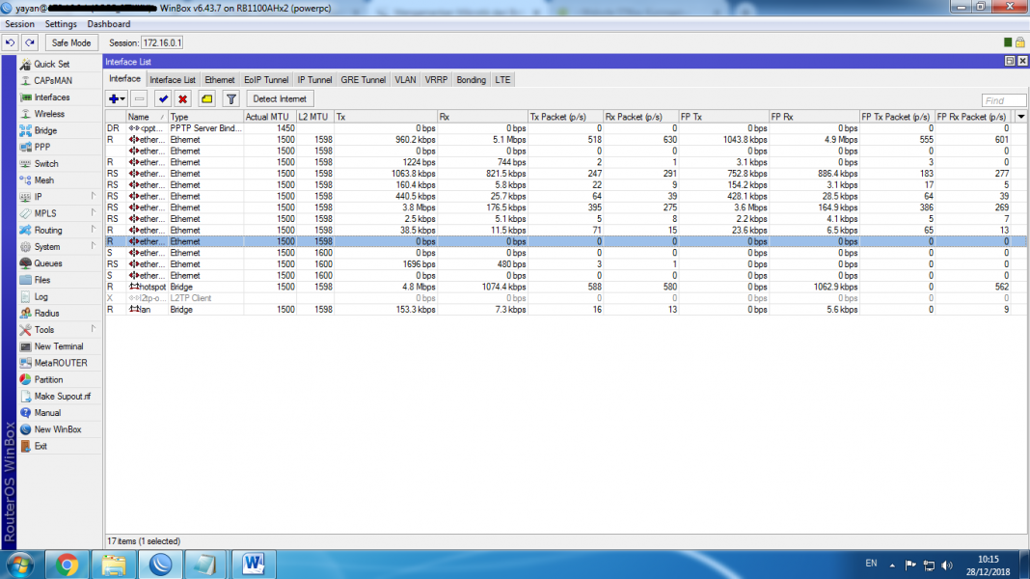
Task: Open New Terminal in sidebar
Action: (x=59, y=346)
